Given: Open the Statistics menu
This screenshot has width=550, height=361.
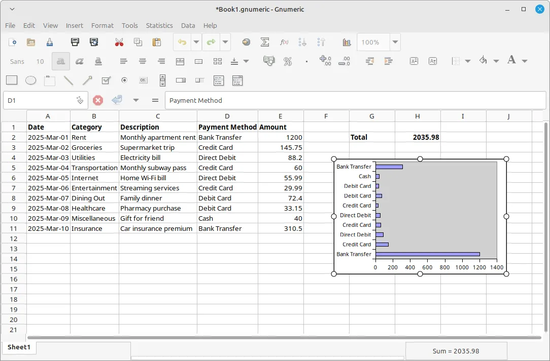Looking at the screenshot, I should pos(159,25).
